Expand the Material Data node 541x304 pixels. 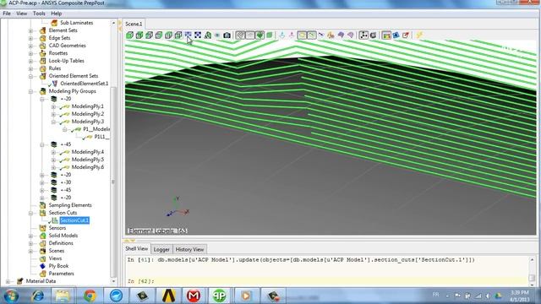8,281
